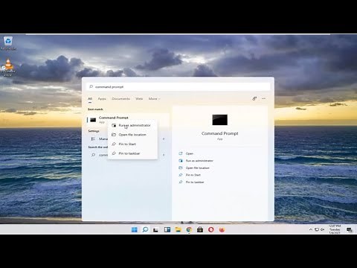This screenshot has height=268, width=357.
Task: Click Open file location in details pane
Action: [x=198, y=168]
